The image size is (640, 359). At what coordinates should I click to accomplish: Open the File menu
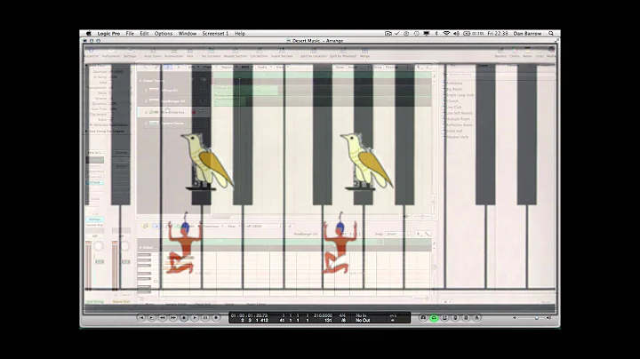coord(130,34)
